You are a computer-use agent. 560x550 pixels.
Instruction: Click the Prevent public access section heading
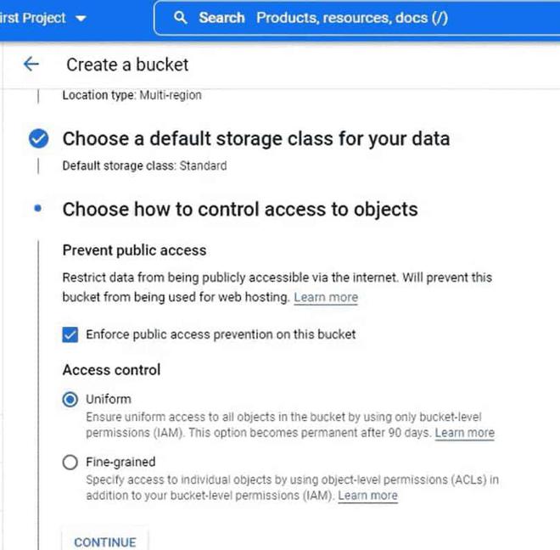pyautogui.click(x=134, y=250)
